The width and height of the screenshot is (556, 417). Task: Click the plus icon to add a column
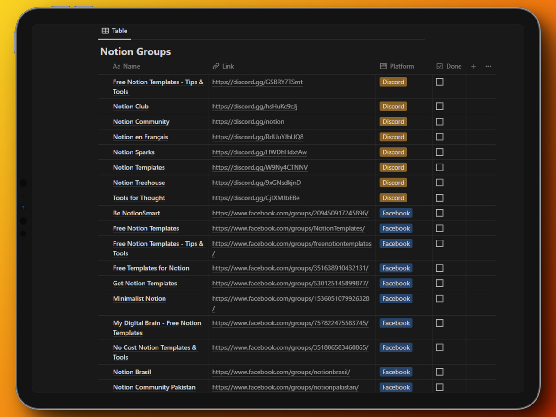tap(473, 66)
